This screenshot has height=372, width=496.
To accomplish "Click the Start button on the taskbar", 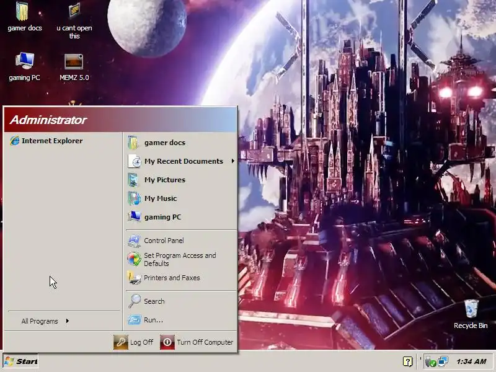I will [20, 361].
